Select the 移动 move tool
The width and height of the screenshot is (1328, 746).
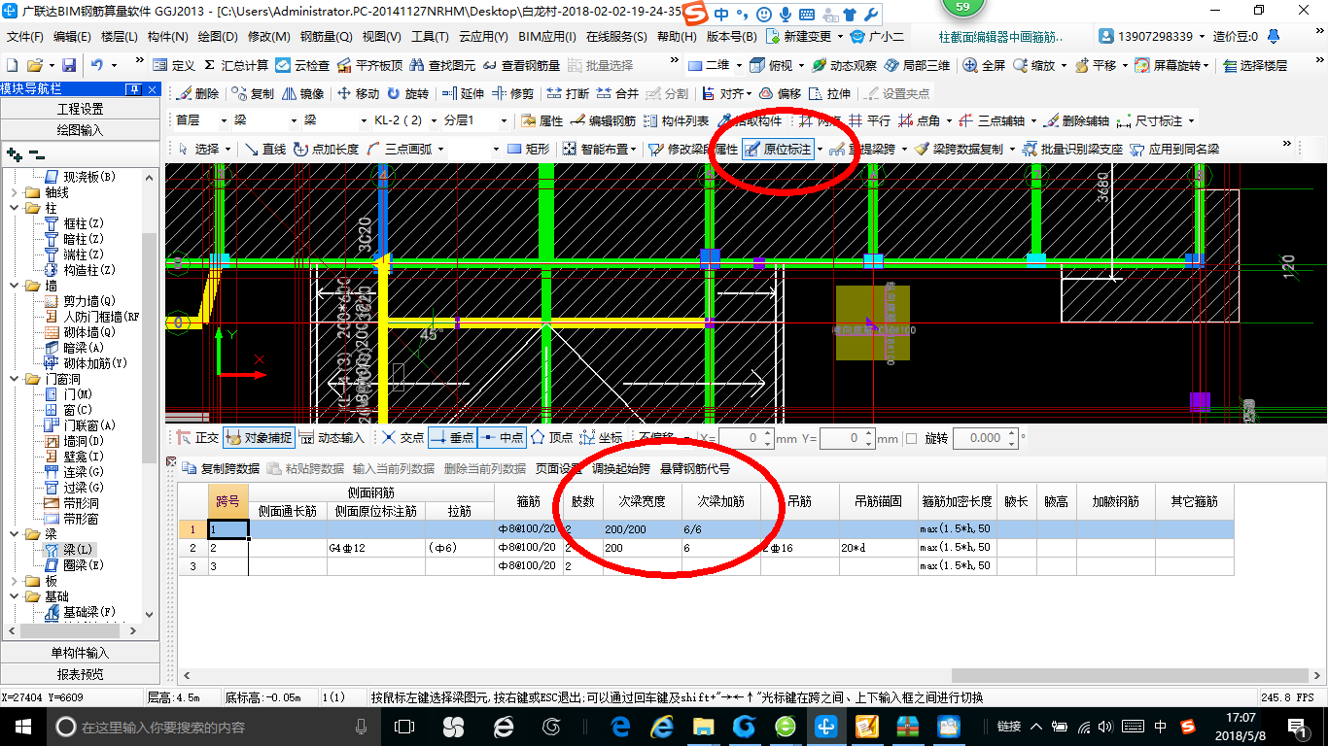[358, 93]
